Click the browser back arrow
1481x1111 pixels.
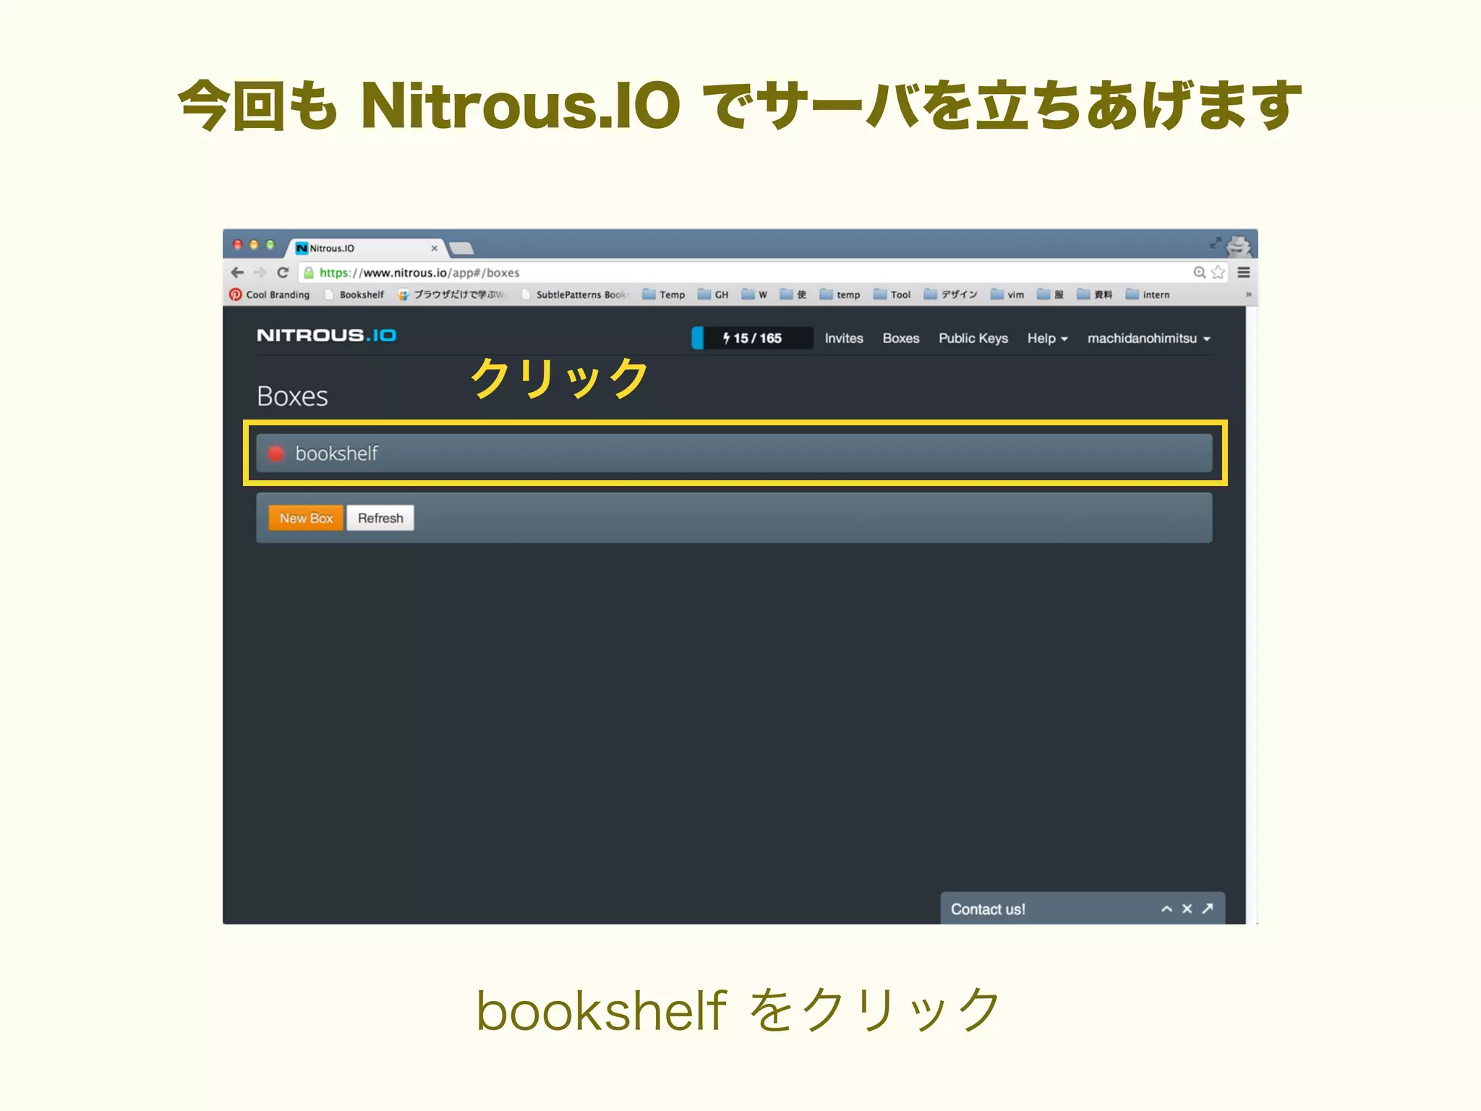tap(237, 273)
